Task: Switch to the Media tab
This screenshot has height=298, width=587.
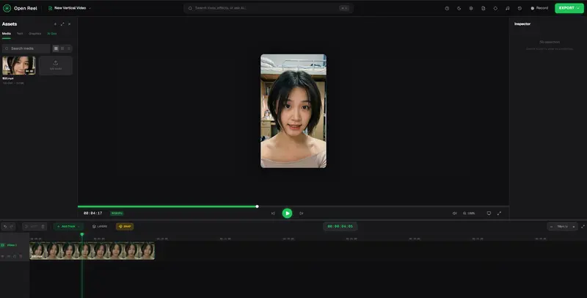Action: pyautogui.click(x=7, y=34)
